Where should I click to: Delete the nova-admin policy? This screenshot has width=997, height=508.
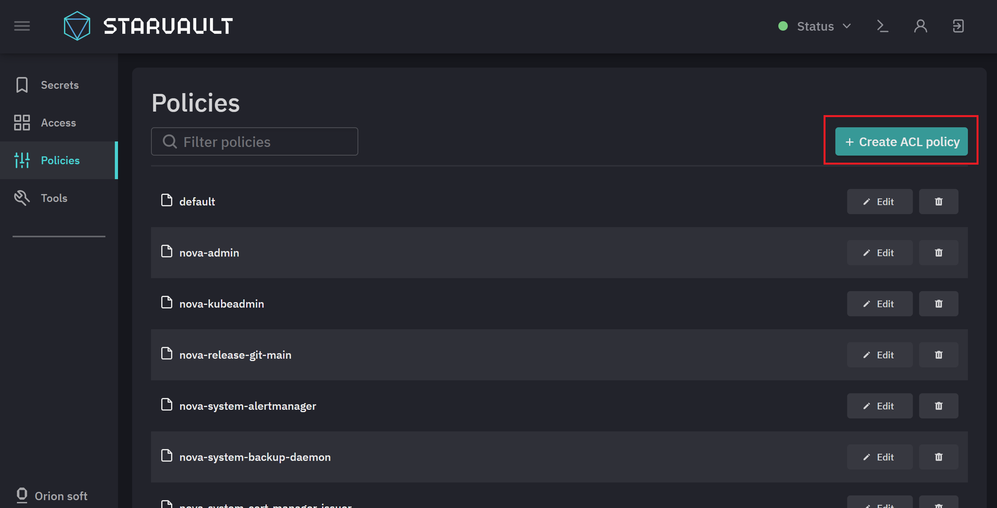[939, 253]
